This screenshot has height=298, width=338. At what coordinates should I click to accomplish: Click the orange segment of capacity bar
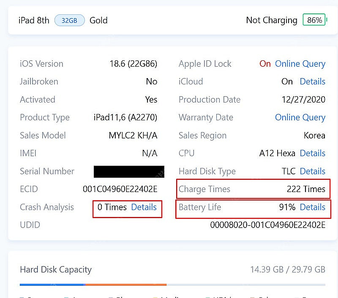point(126,284)
